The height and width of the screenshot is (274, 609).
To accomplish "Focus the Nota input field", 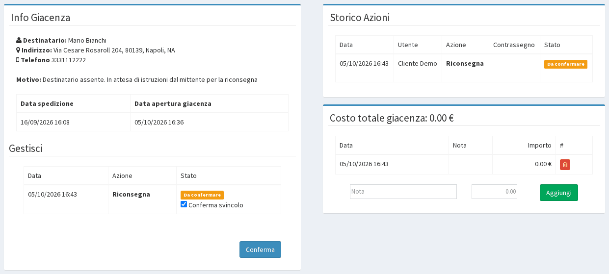I will tap(403, 192).
